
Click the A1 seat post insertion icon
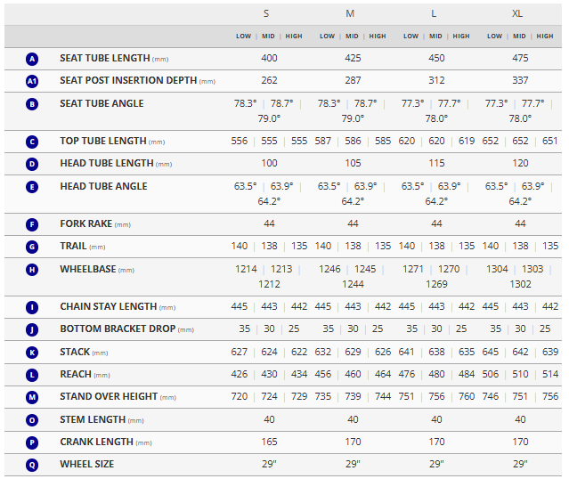coord(32,81)
